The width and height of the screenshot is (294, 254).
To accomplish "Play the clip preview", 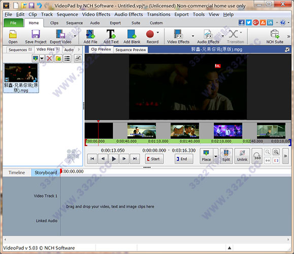I will 113,159.
